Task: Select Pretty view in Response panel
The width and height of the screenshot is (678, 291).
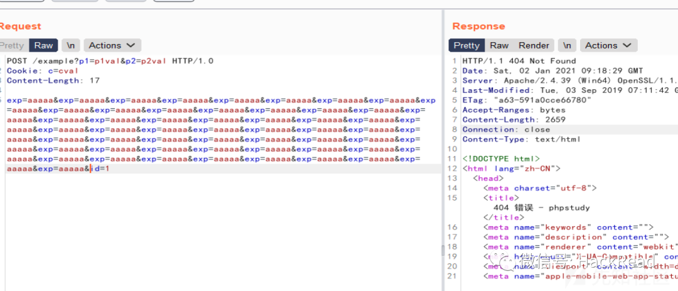Action: click(466, 45)
